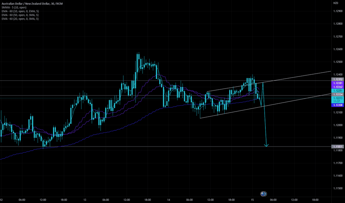The width and height of the screenshot is (345, 203).
Task: Click the 1.12800 price axis label
Action: 338,24
